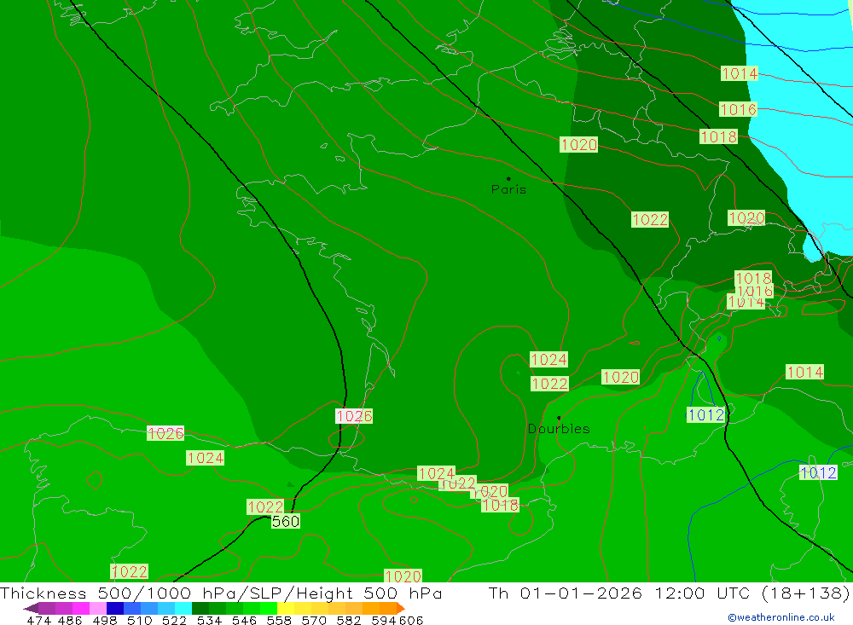Click the 606 legend value
853x625 pixels.
[411, 620]
